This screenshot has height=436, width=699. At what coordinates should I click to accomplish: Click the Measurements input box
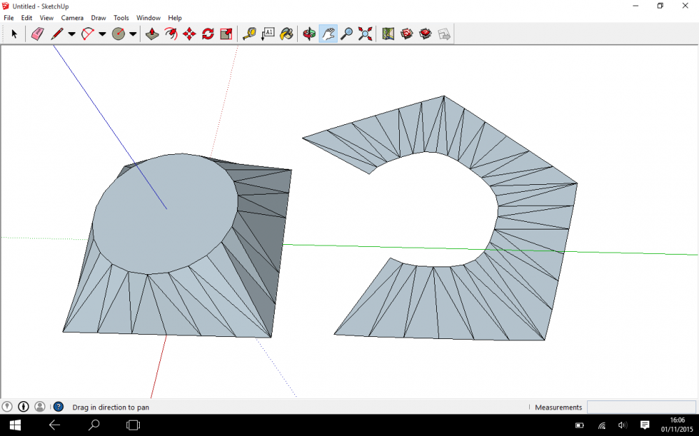tap(641, 407)
